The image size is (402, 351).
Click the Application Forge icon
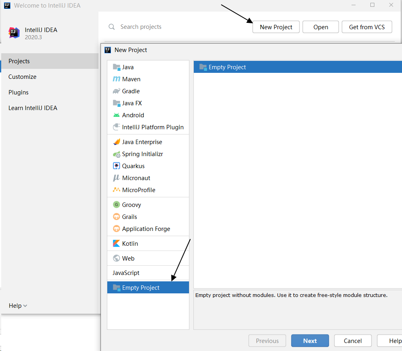coord(117,229)
